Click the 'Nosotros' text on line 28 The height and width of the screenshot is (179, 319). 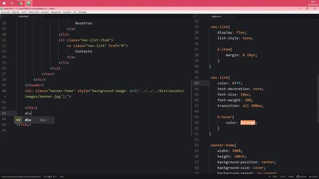(x=83, y=23)
